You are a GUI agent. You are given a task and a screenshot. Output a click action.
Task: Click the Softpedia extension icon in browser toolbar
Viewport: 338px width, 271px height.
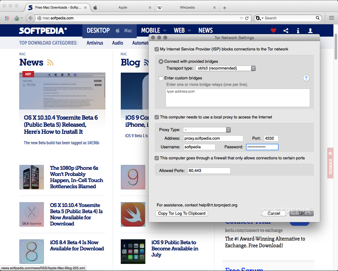pos(7,18)
